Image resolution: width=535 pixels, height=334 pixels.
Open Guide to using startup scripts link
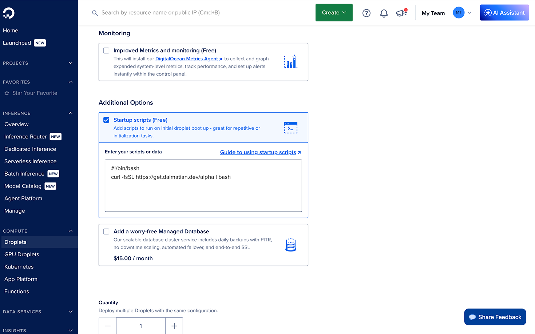(261, 152)
